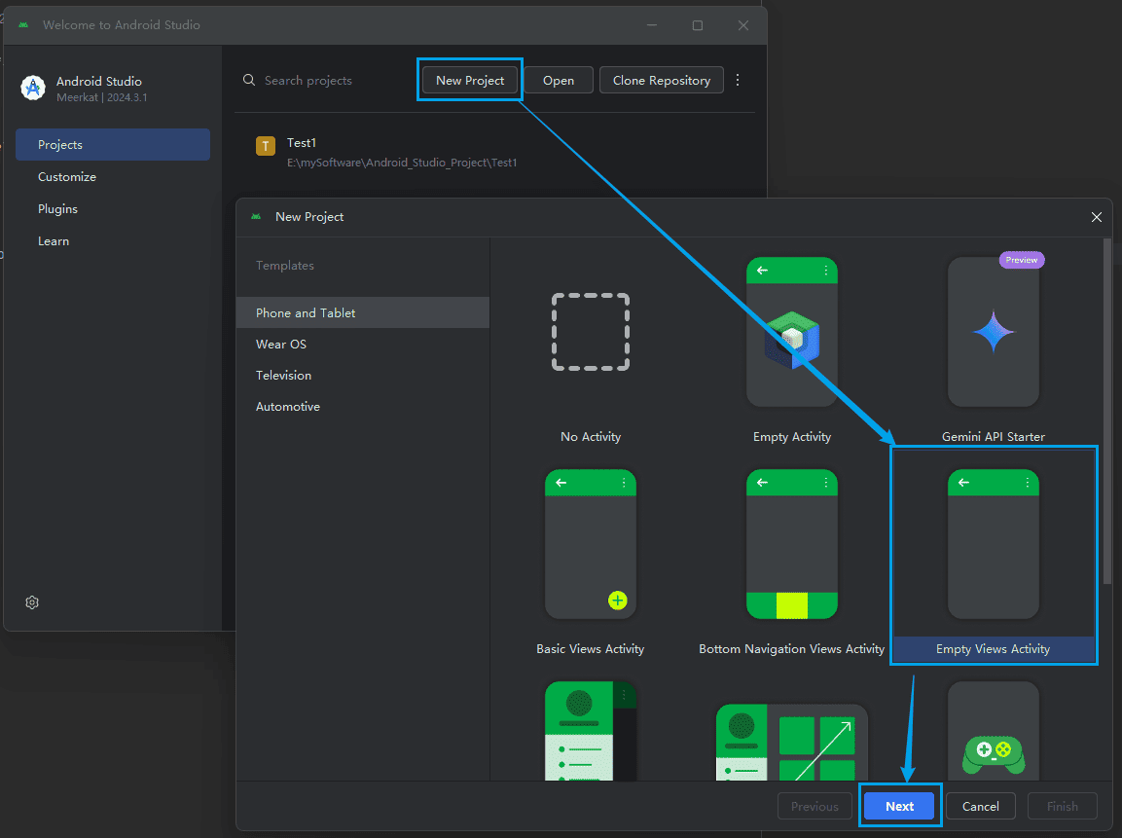Select the Basic Views Activity template
Screen dimensions: 1122x838
tap(590, 545)
